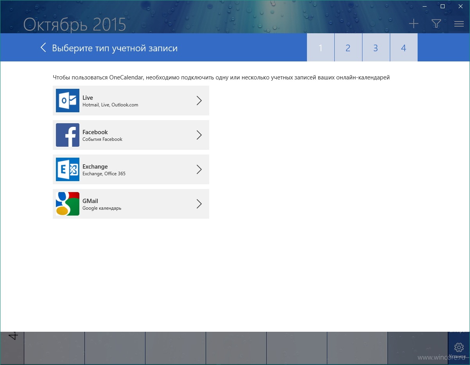Open settings via the gear icon

click(459, 347)
